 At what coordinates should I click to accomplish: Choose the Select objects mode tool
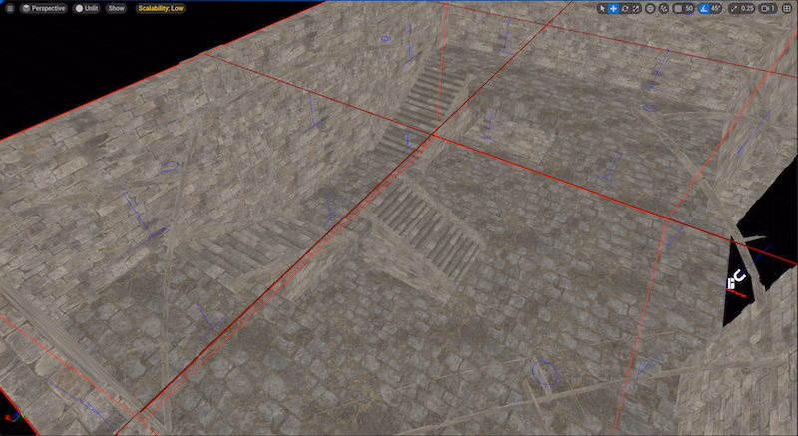(x=602, y=8)
